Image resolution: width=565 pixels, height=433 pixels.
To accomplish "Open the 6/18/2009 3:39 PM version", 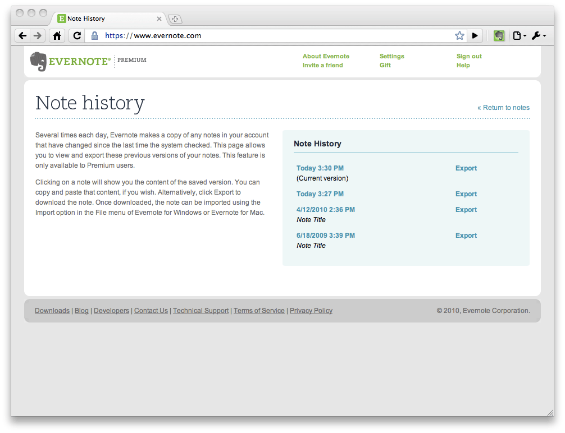I will [x=325, y=236].
